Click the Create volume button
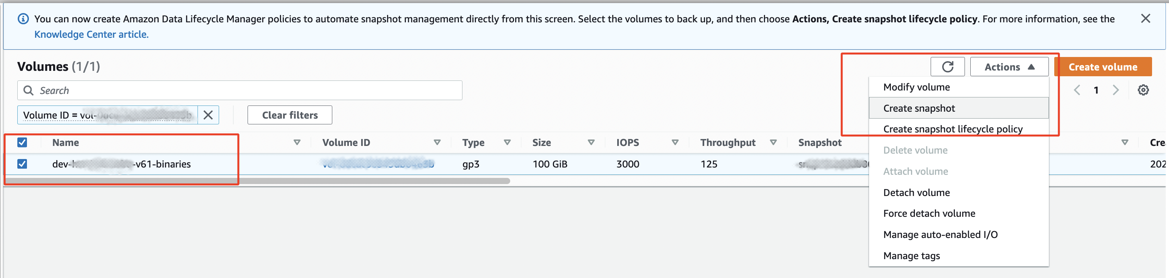This screenshot has height=278, width=1169. (1103, 67)
